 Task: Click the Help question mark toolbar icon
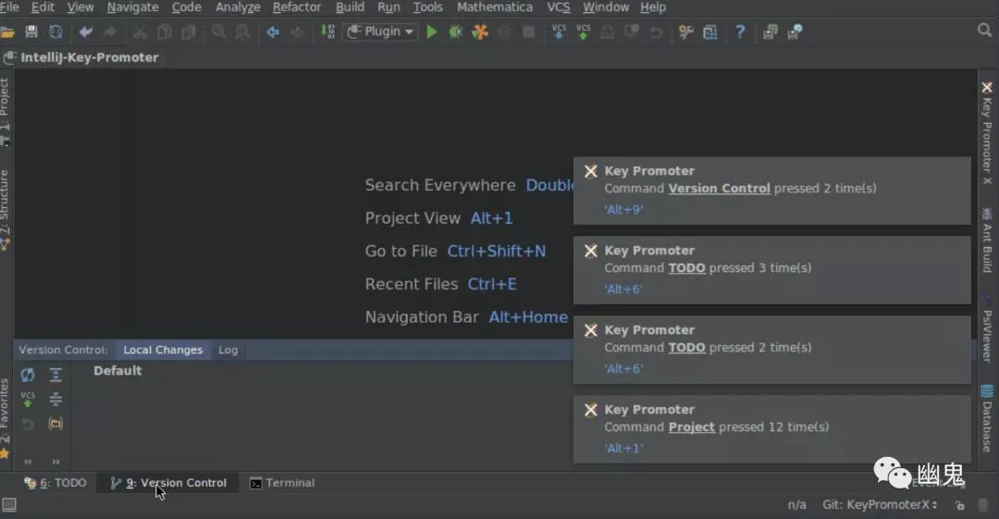pos(740,31)
